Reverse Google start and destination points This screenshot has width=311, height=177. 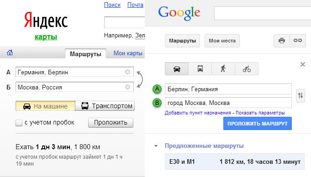pyautogui.click(x=300, y=95)
